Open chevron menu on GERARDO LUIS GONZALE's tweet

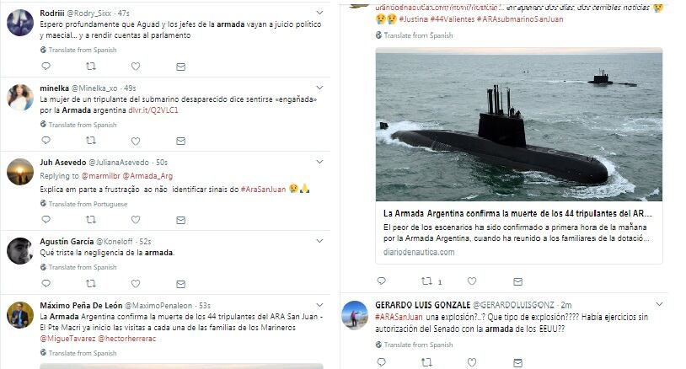(659, 304)
